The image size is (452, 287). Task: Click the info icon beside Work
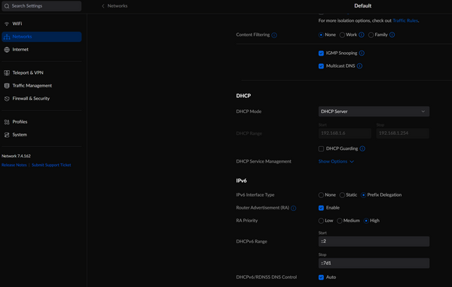pyautogui.click(x=362, y=35)
